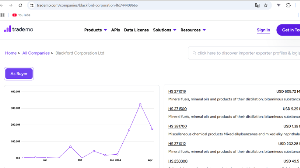Click the chart's last data point near Apr
The image size is (300, 168).
[152, 129]
